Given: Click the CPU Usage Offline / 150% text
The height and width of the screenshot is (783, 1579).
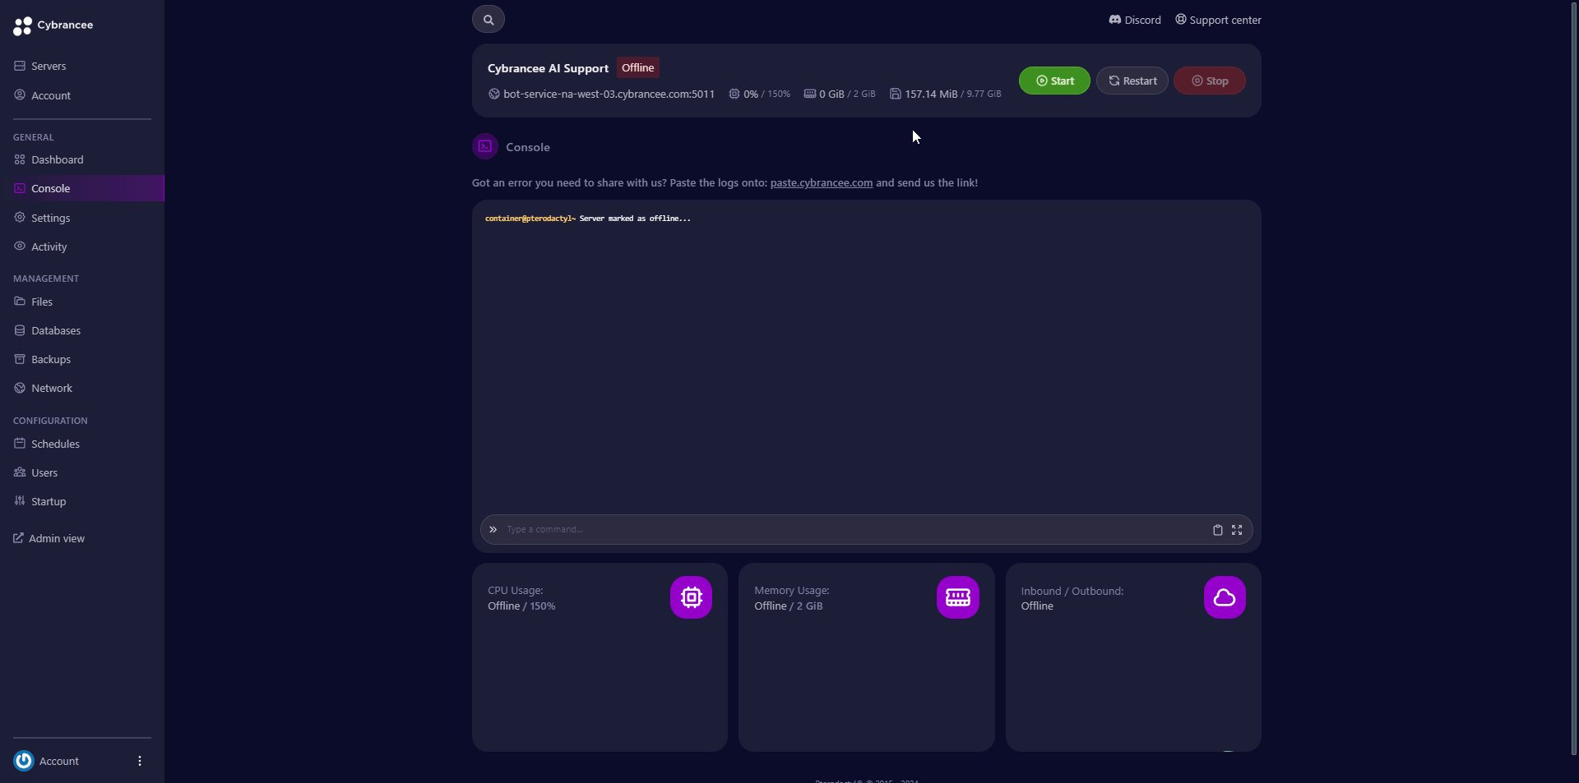Looking at the screenshot, I should click(521, 606).
